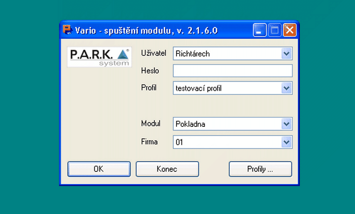Click the Richtárech text in the user field

(x=192, y=54)
